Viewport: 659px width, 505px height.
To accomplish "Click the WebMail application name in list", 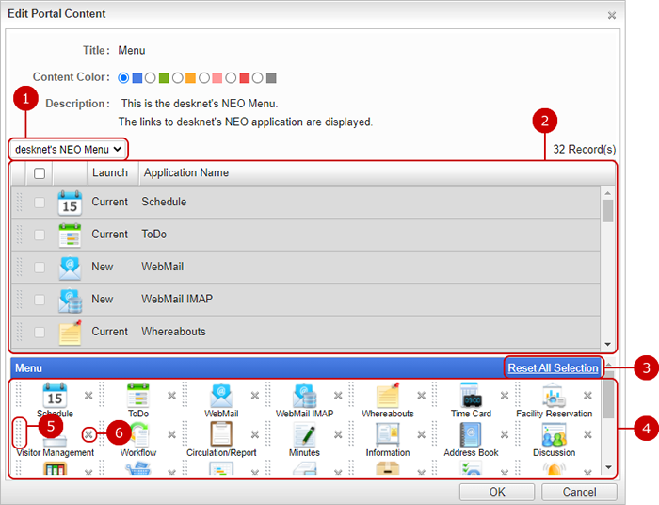I will [x=162, y=267].
